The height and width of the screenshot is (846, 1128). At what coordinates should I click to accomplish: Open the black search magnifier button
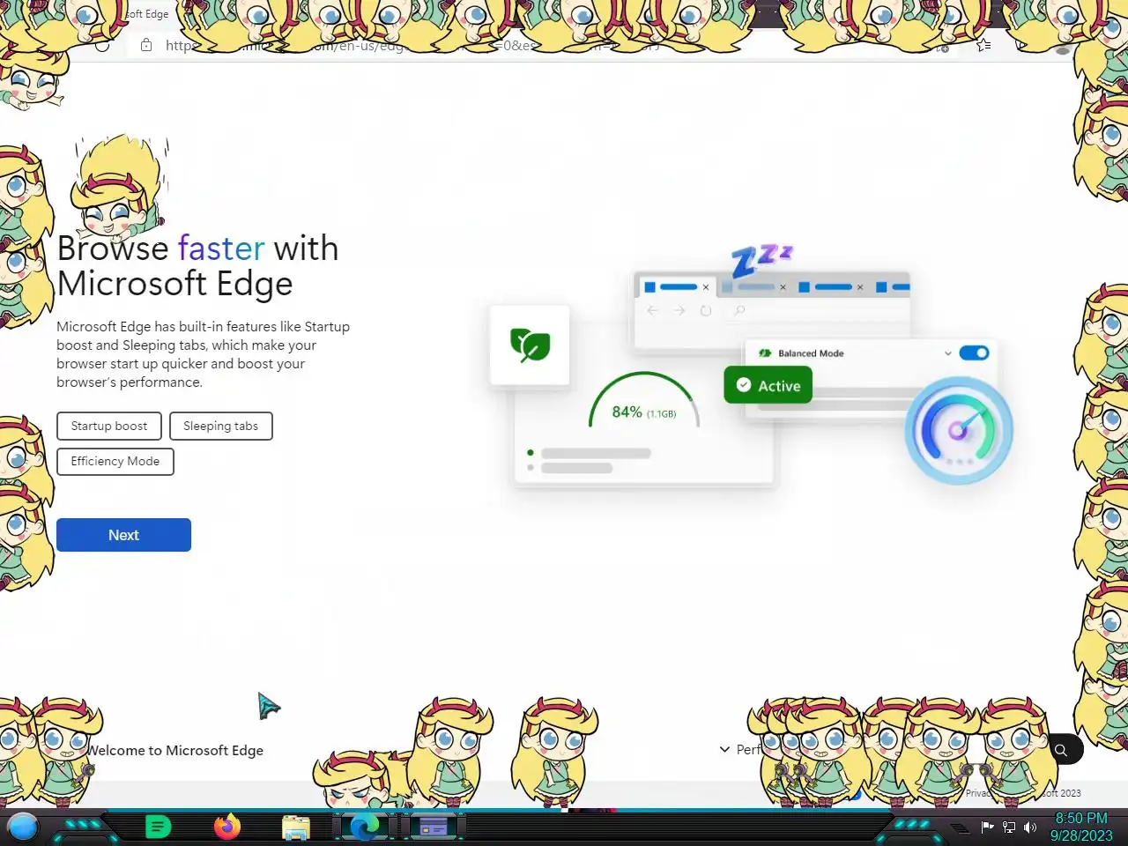(x=1061, y=750)
